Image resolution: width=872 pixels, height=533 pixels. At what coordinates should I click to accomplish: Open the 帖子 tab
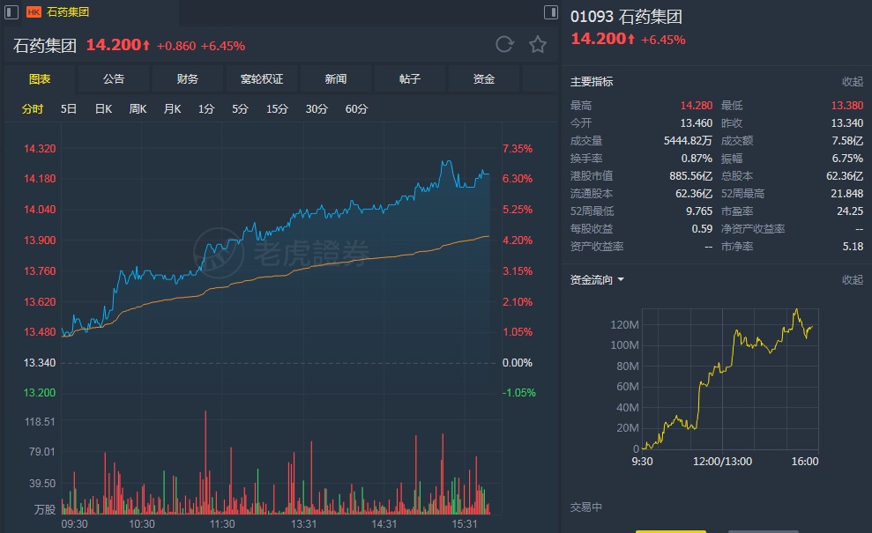click(x=409, y=79)
